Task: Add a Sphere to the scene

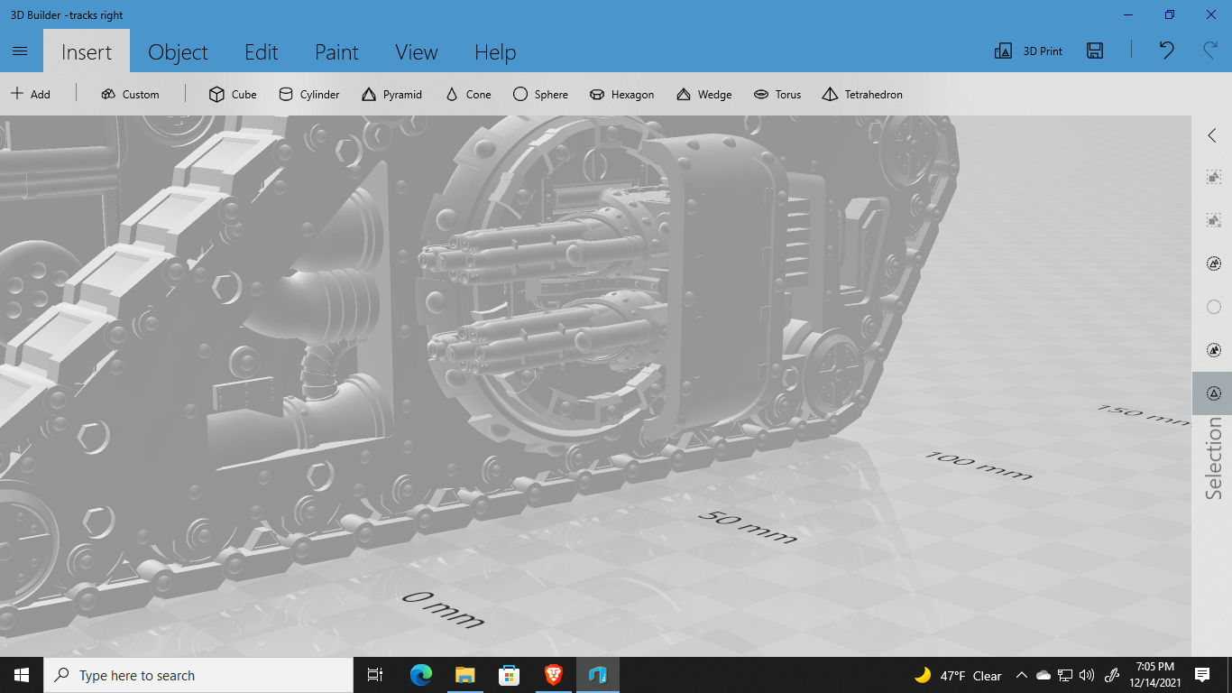Action: click(540, 94)
